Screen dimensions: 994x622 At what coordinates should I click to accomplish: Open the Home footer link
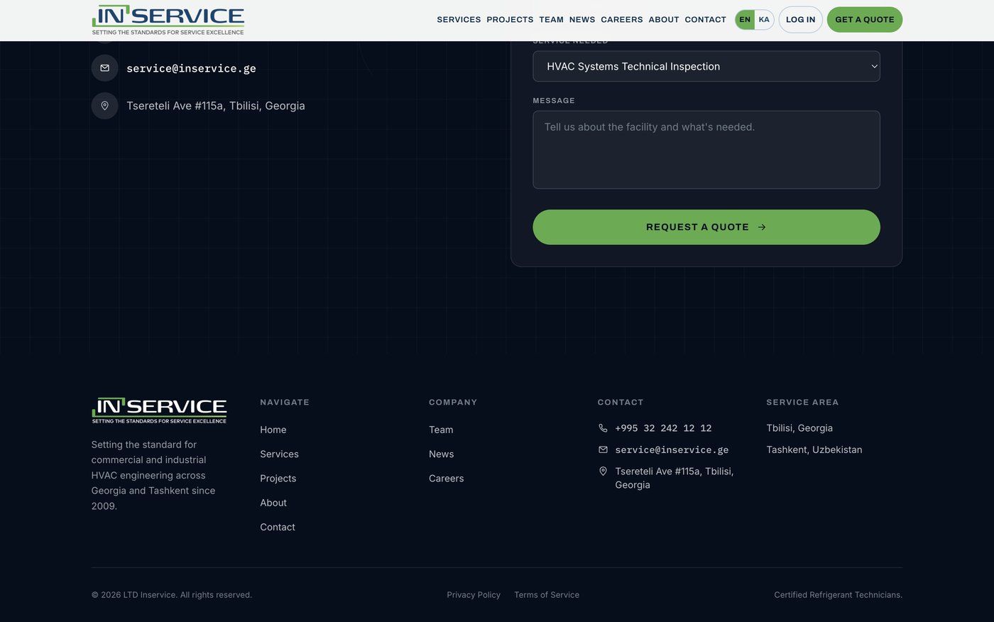(x=273, y=430)
